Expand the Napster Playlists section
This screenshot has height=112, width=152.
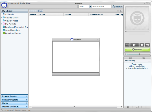point(15,100)
